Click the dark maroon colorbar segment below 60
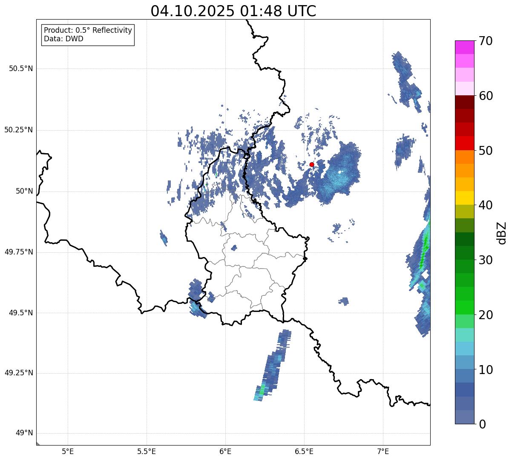 [x=465, y=102]
